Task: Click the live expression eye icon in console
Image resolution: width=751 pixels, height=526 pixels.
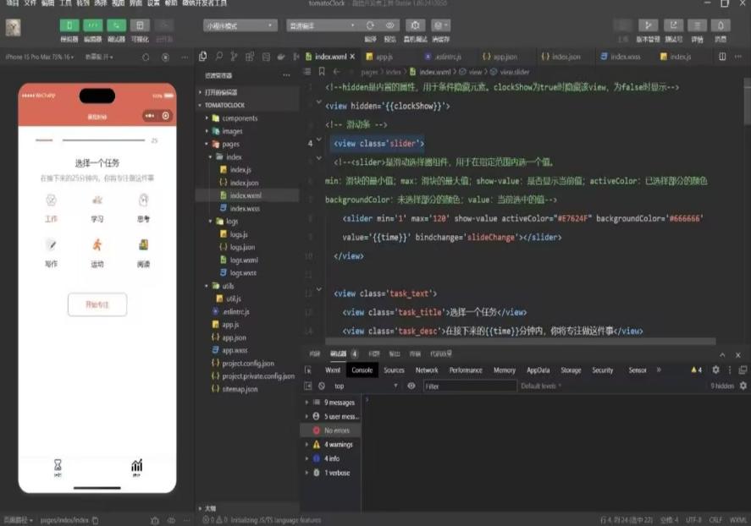Action: (x=411, y=386)
